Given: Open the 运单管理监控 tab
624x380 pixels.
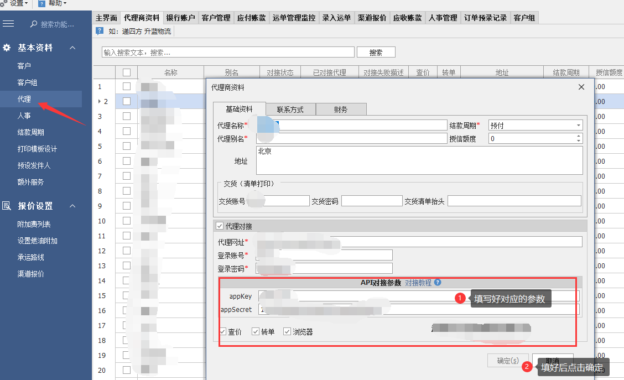Looking at the screenshot, I should [294, 18].
